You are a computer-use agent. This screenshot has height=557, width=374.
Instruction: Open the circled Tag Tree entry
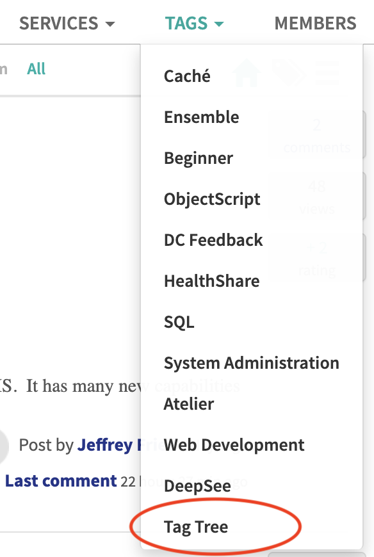(x=196, y=527)
